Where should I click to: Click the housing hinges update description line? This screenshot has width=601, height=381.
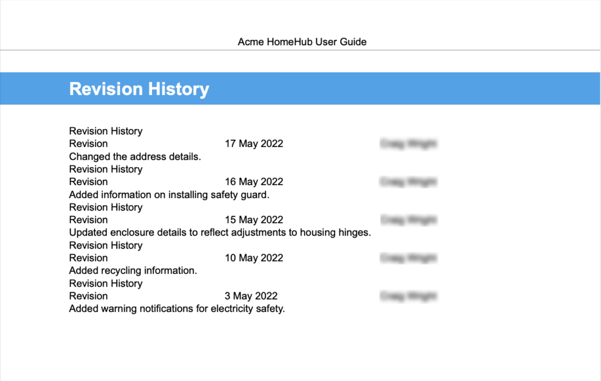coord(220,232)
